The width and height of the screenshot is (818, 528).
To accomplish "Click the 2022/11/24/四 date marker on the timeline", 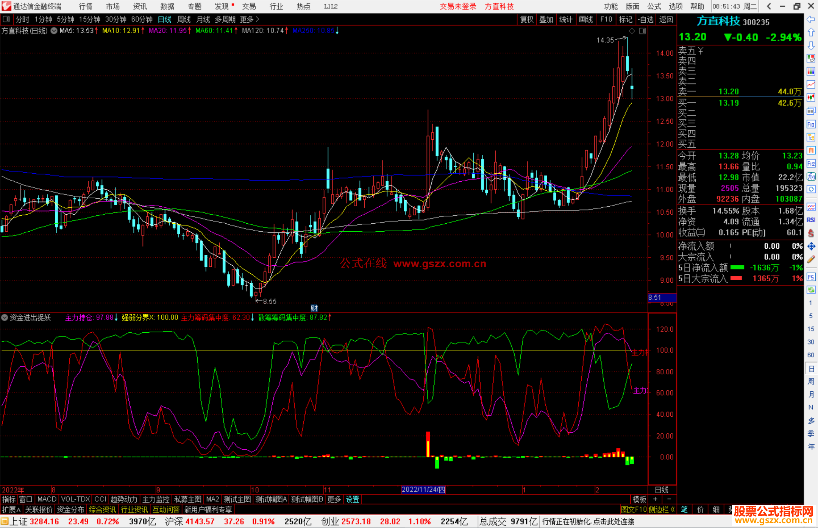I will 423,489.
